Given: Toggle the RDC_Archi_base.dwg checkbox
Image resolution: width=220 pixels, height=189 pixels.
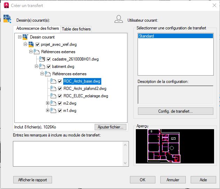Looking at the screenshot, I should 60,81.
